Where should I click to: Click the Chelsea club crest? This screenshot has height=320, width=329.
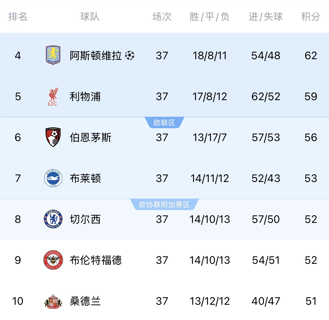[53, 219]
